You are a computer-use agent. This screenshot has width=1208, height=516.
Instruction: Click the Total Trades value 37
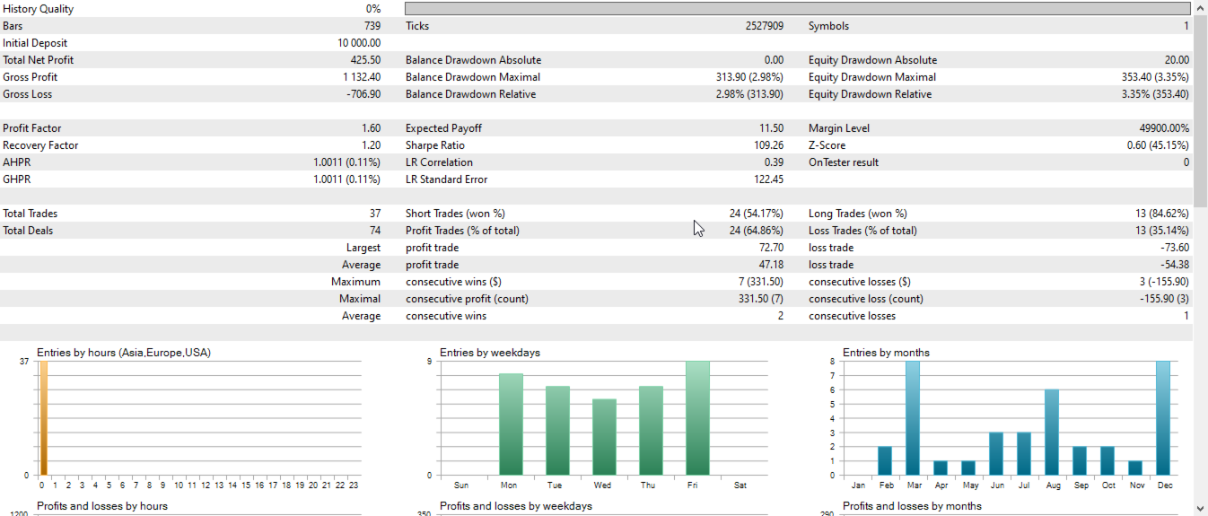point(374,214)
